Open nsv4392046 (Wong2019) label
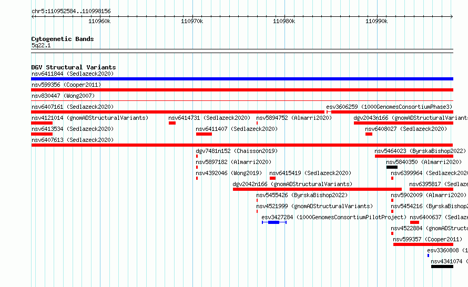The height and width of the screenshot is (287, 468). click(229, 173)
